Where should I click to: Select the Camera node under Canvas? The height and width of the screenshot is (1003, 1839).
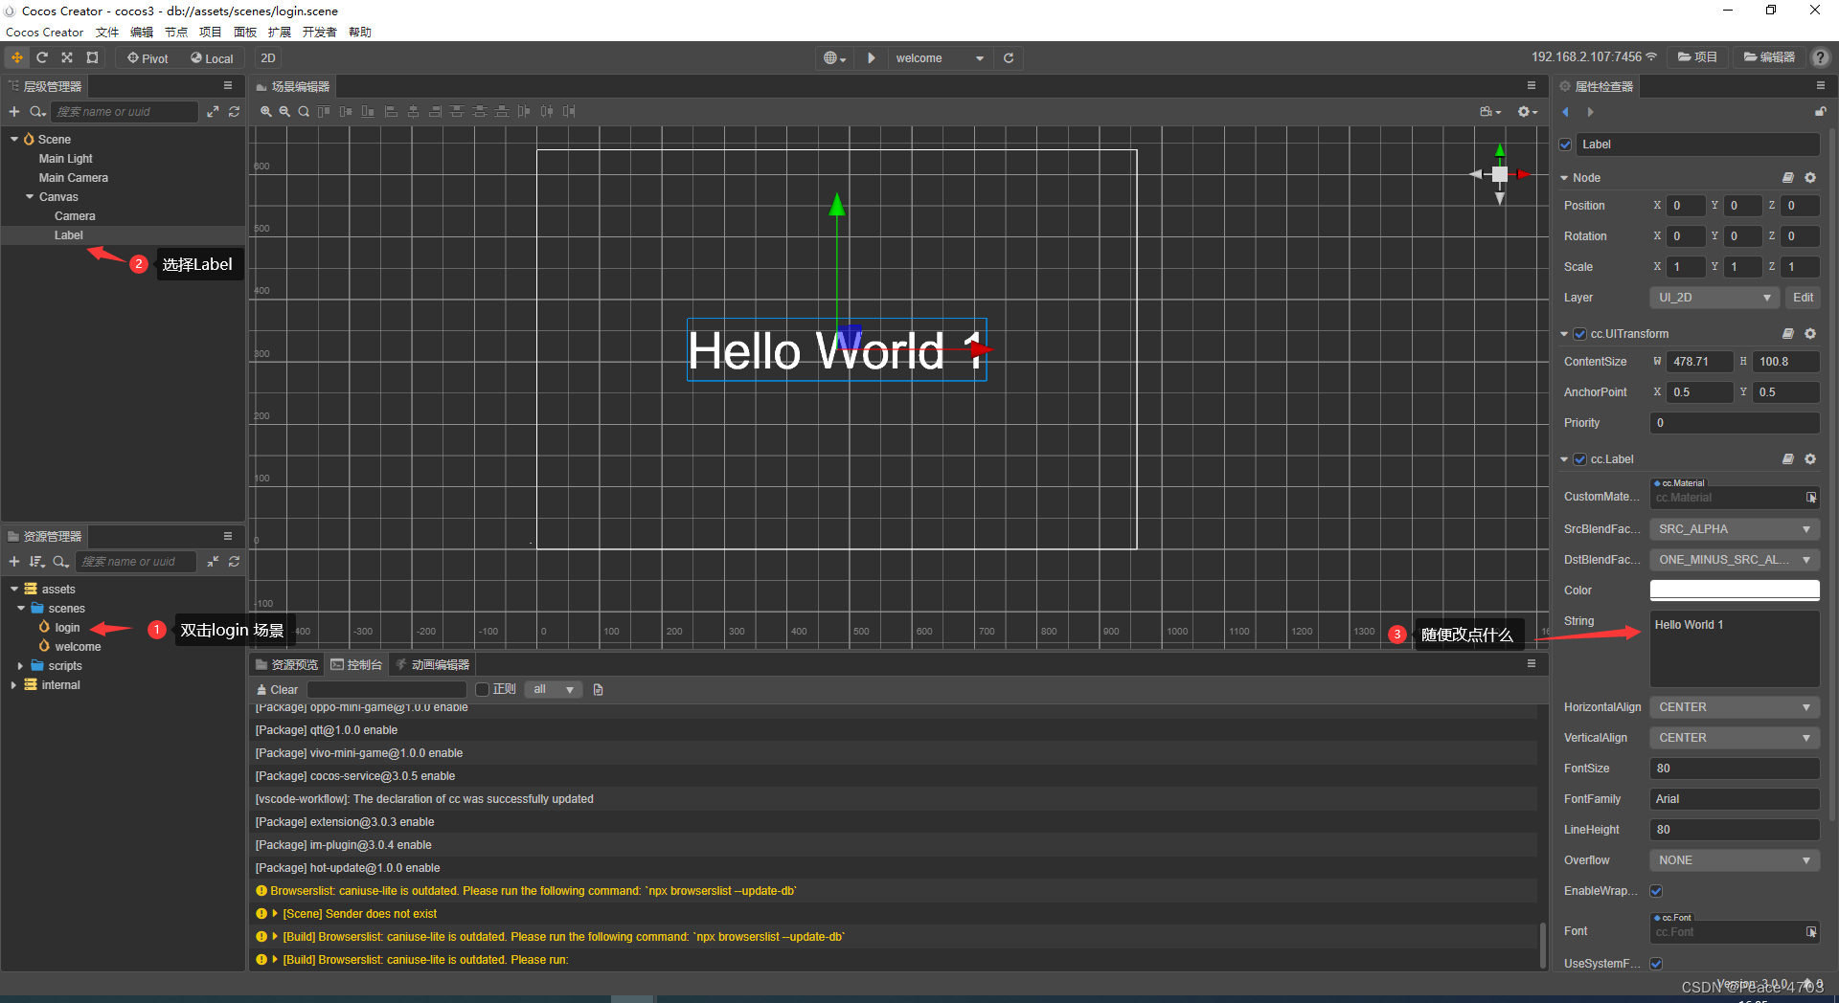(75, 216)
